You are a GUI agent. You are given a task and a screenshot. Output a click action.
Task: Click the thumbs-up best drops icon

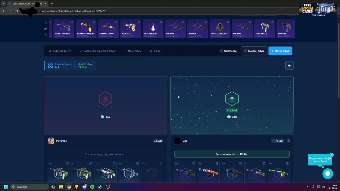click(46, 29)
